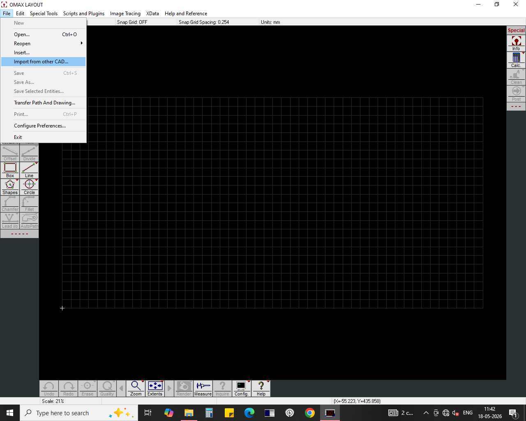Click the Snap Grid Spacing 0.254 field

click(x=204, y=22)
